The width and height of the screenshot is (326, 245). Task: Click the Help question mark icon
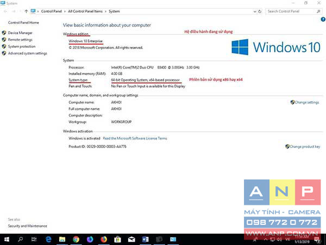click(323, 20)
